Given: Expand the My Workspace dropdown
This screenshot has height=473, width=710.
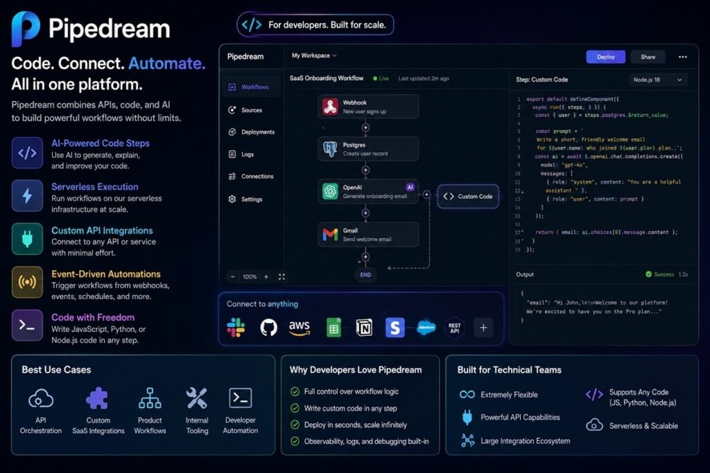Looking at the screenshot, I should tap(314, 55).
